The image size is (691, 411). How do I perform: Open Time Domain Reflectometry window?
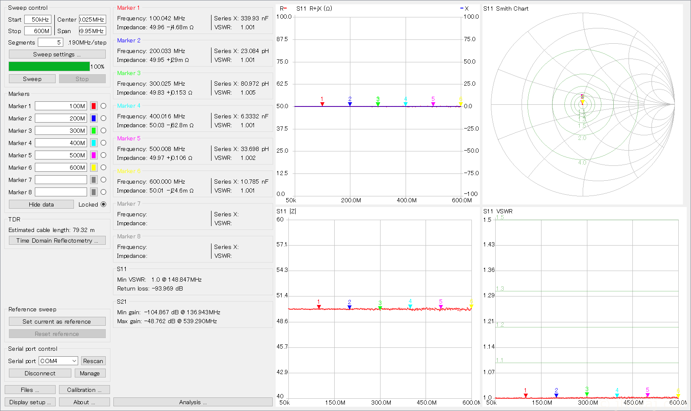click(57, 240)
